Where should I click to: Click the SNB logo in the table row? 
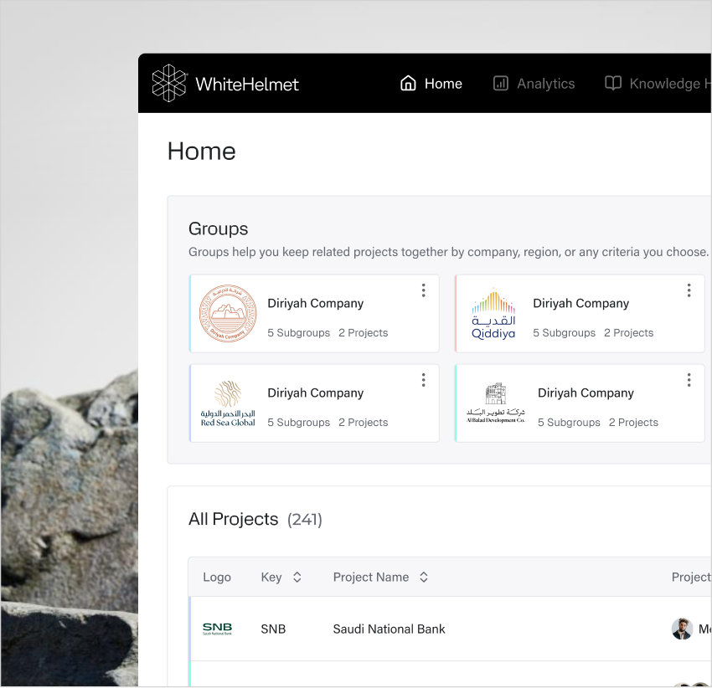coord(217,629)
